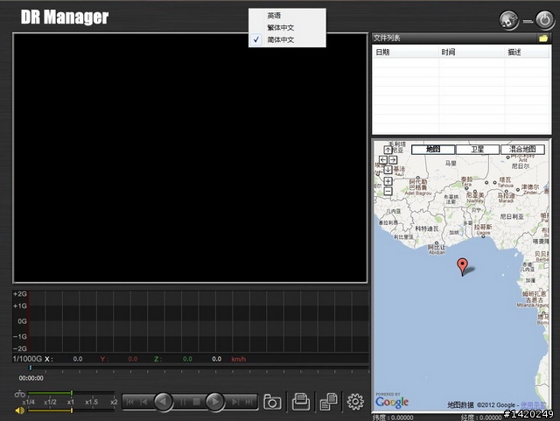Click the x1.5 speed label
The image size is (560, 421).
[x=91, y=402]
